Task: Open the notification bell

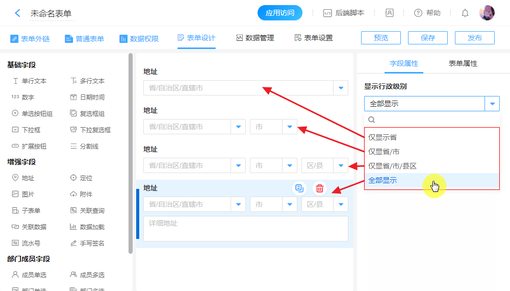Action: pos(465,13)
